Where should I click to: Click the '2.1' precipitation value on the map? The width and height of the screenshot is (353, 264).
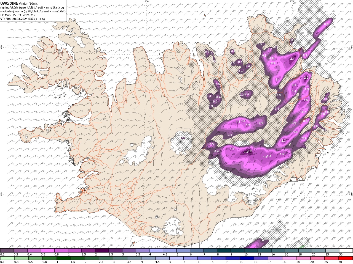click(x=293, y=59)
